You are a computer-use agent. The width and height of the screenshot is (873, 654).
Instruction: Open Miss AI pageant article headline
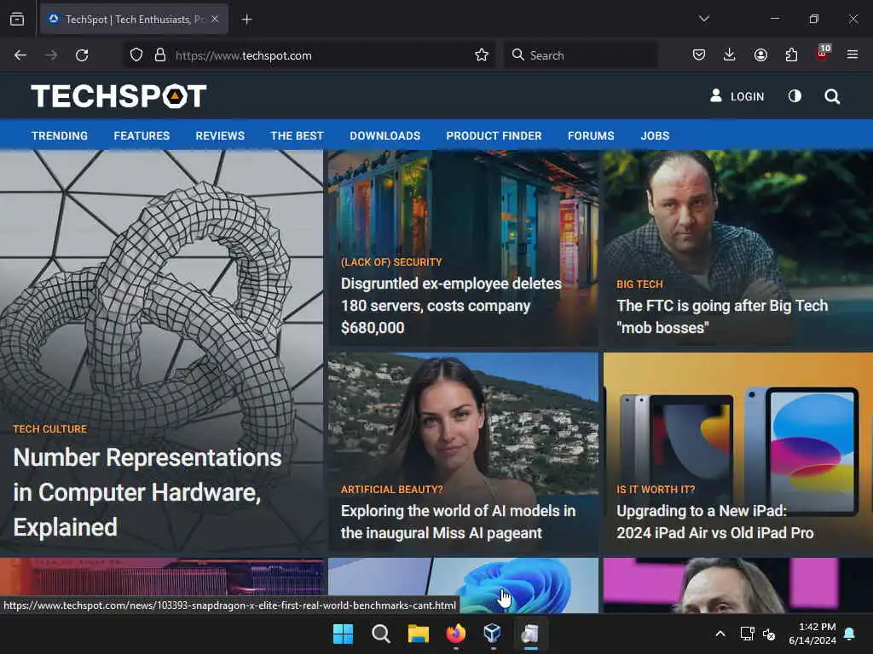pos(458,522)
